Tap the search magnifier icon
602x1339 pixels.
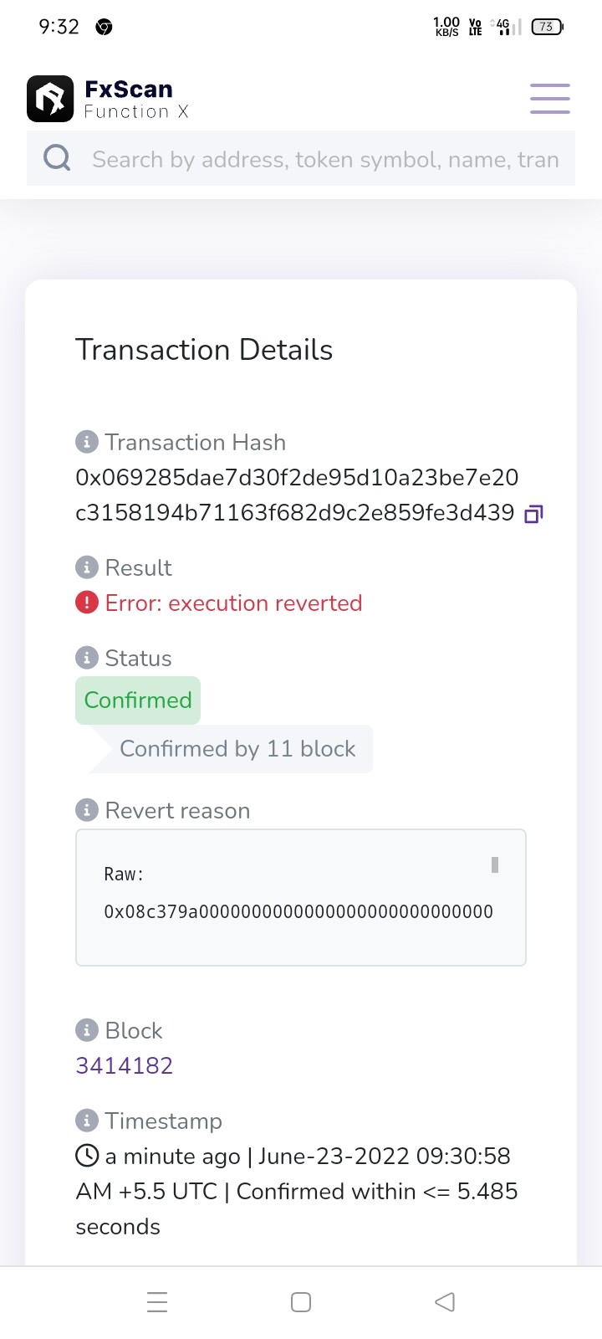point(57,157)
